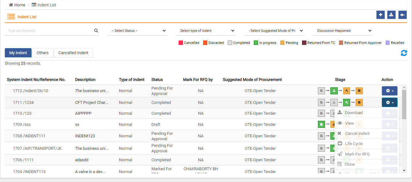This screenshot has height=182, width=412.
Task: Click the green document stage icon for indent 1709
Action: [x=321, y=124]
